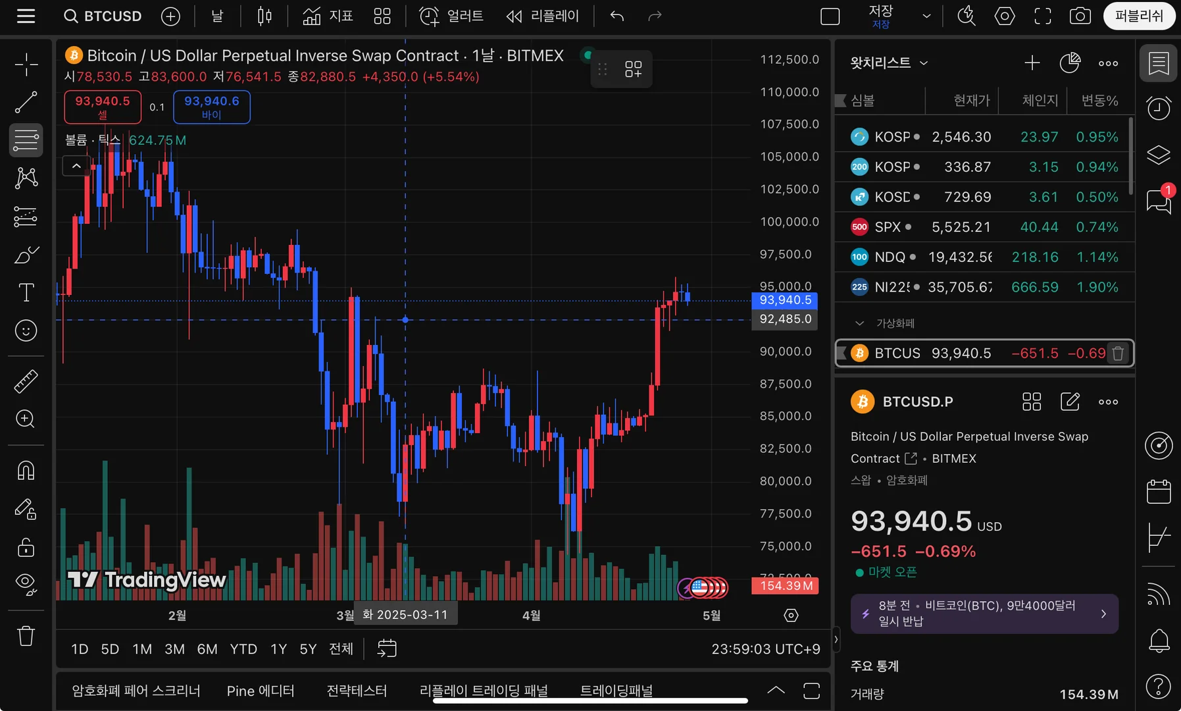Undo the last chart action
Viewport: 1181px width, 711px height.
pyautogui.click(x=616, y=16)
